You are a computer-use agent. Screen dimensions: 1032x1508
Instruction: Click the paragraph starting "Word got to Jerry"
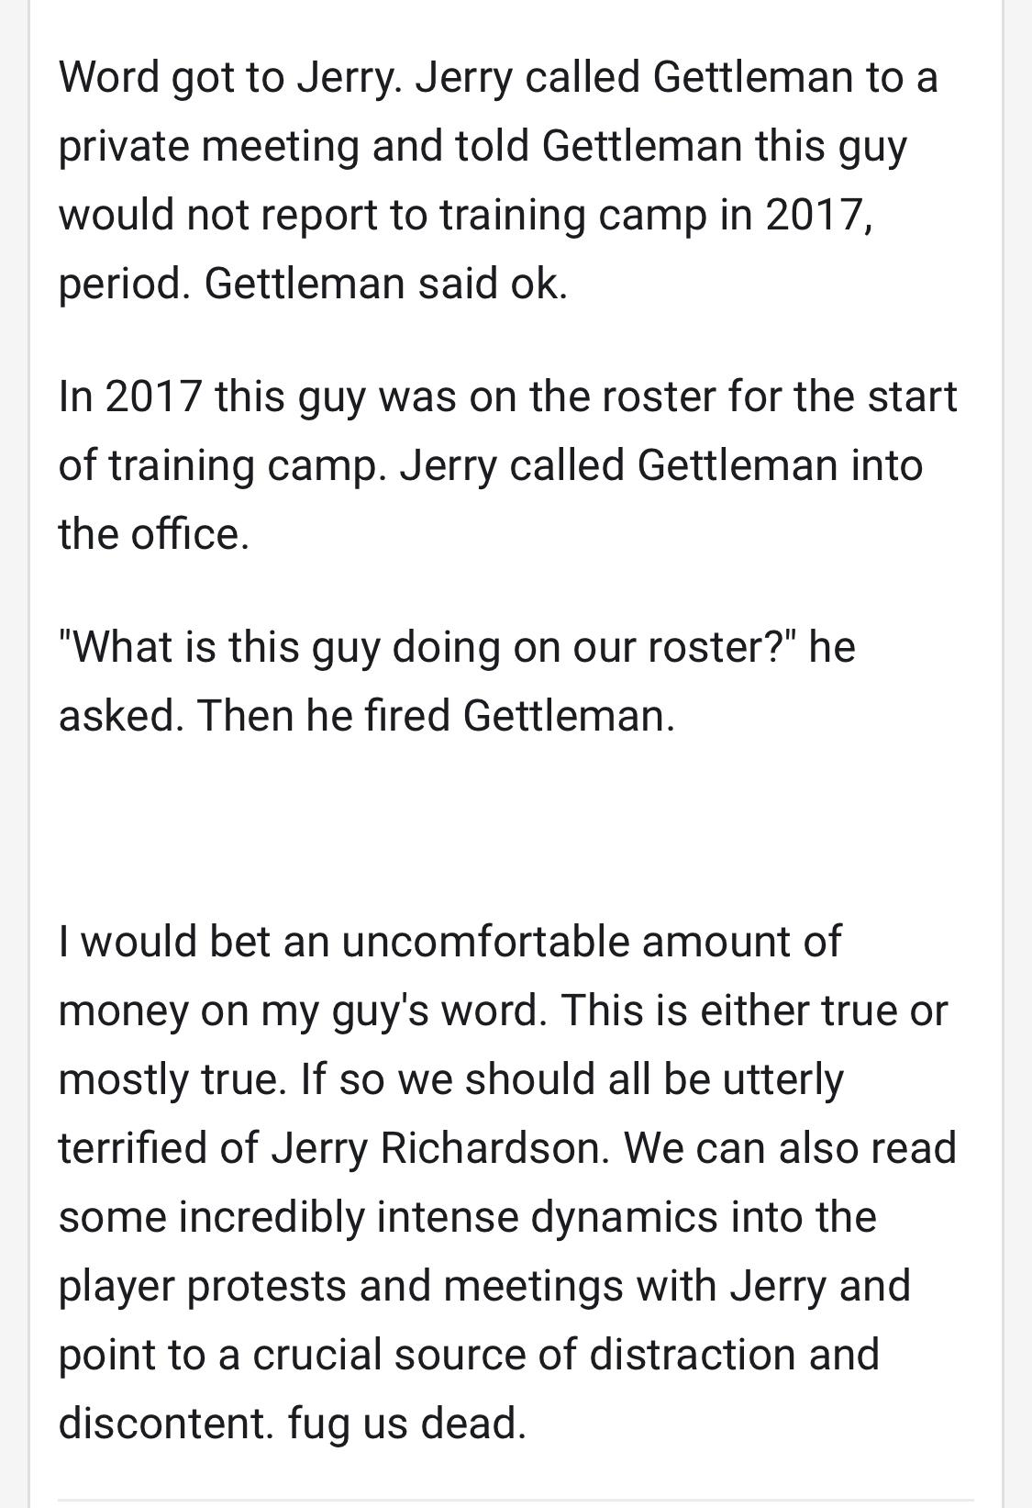pos(499,179)
